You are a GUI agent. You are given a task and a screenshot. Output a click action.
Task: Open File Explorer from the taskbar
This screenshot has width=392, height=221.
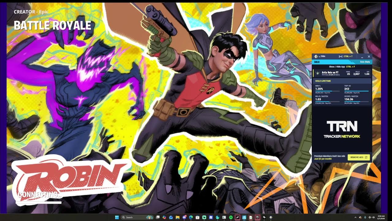(178, 217)
